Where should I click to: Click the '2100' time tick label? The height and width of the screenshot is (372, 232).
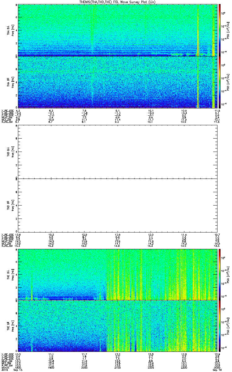tap(118, 368)
